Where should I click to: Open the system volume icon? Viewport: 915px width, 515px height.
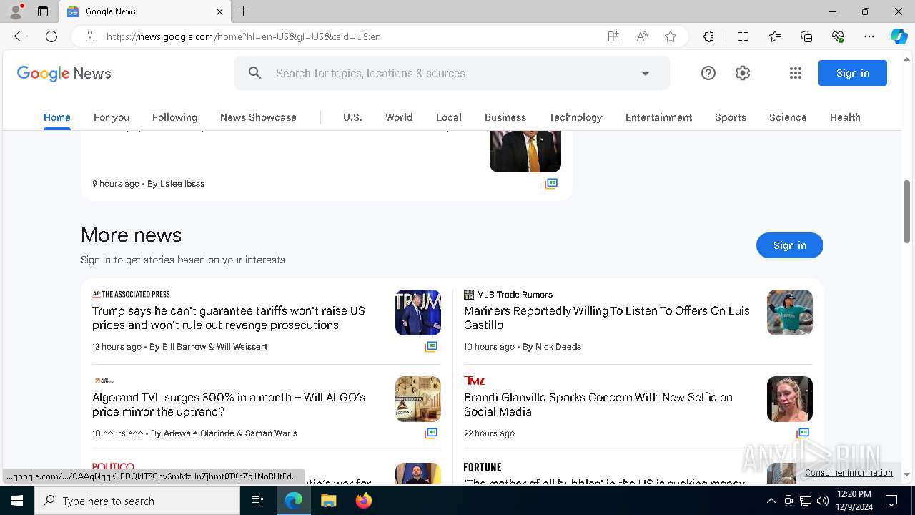tap(823, 501)
